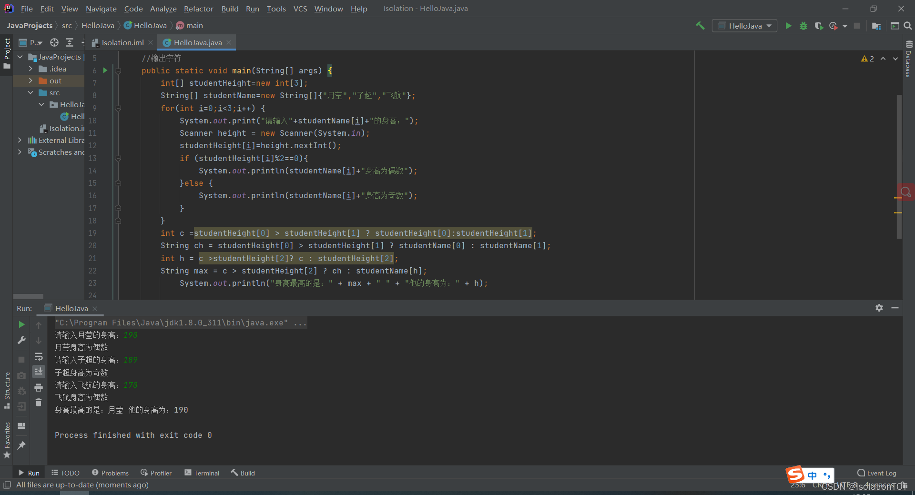
Task: Select opened file target icon in Project panel
Action: pos(54,42)
